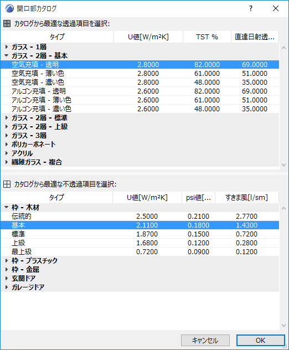This screenshot has height=350, width=289.
Task: Expand the ガラス - 2層 - 上級 group
Action: pyautogui.click(x=7, y=127)
